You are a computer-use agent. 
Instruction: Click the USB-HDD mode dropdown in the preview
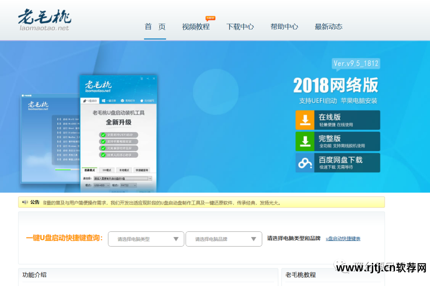pyautogui.click(x=102, y=186)
